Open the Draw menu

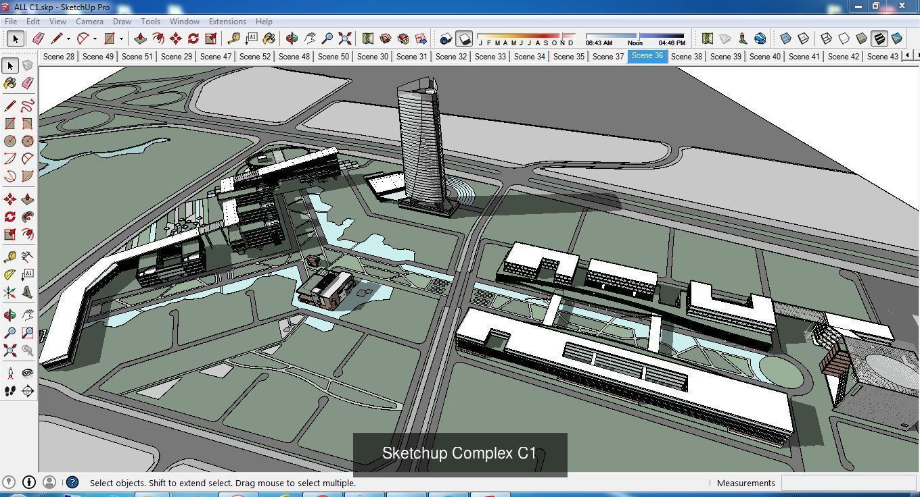[x=122, y=22]
